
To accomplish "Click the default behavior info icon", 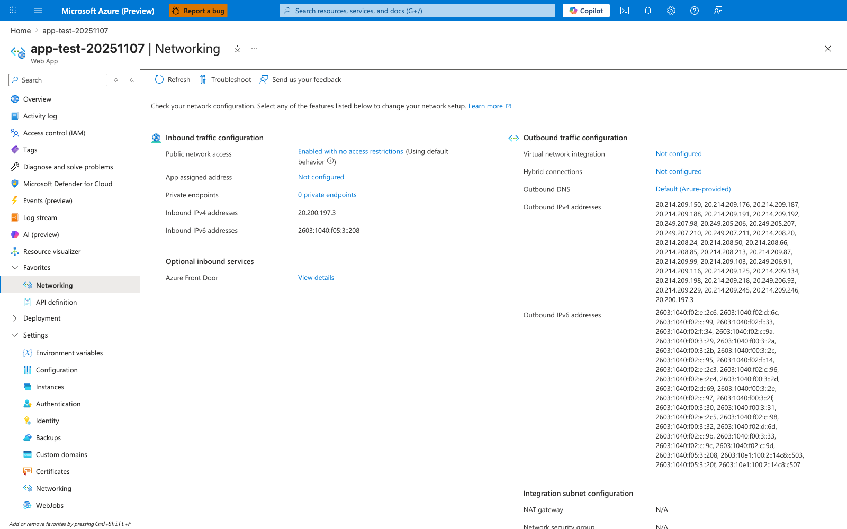I will click(x=330, y=161).
